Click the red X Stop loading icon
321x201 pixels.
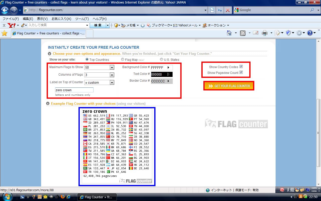click(x=228, y=10)
